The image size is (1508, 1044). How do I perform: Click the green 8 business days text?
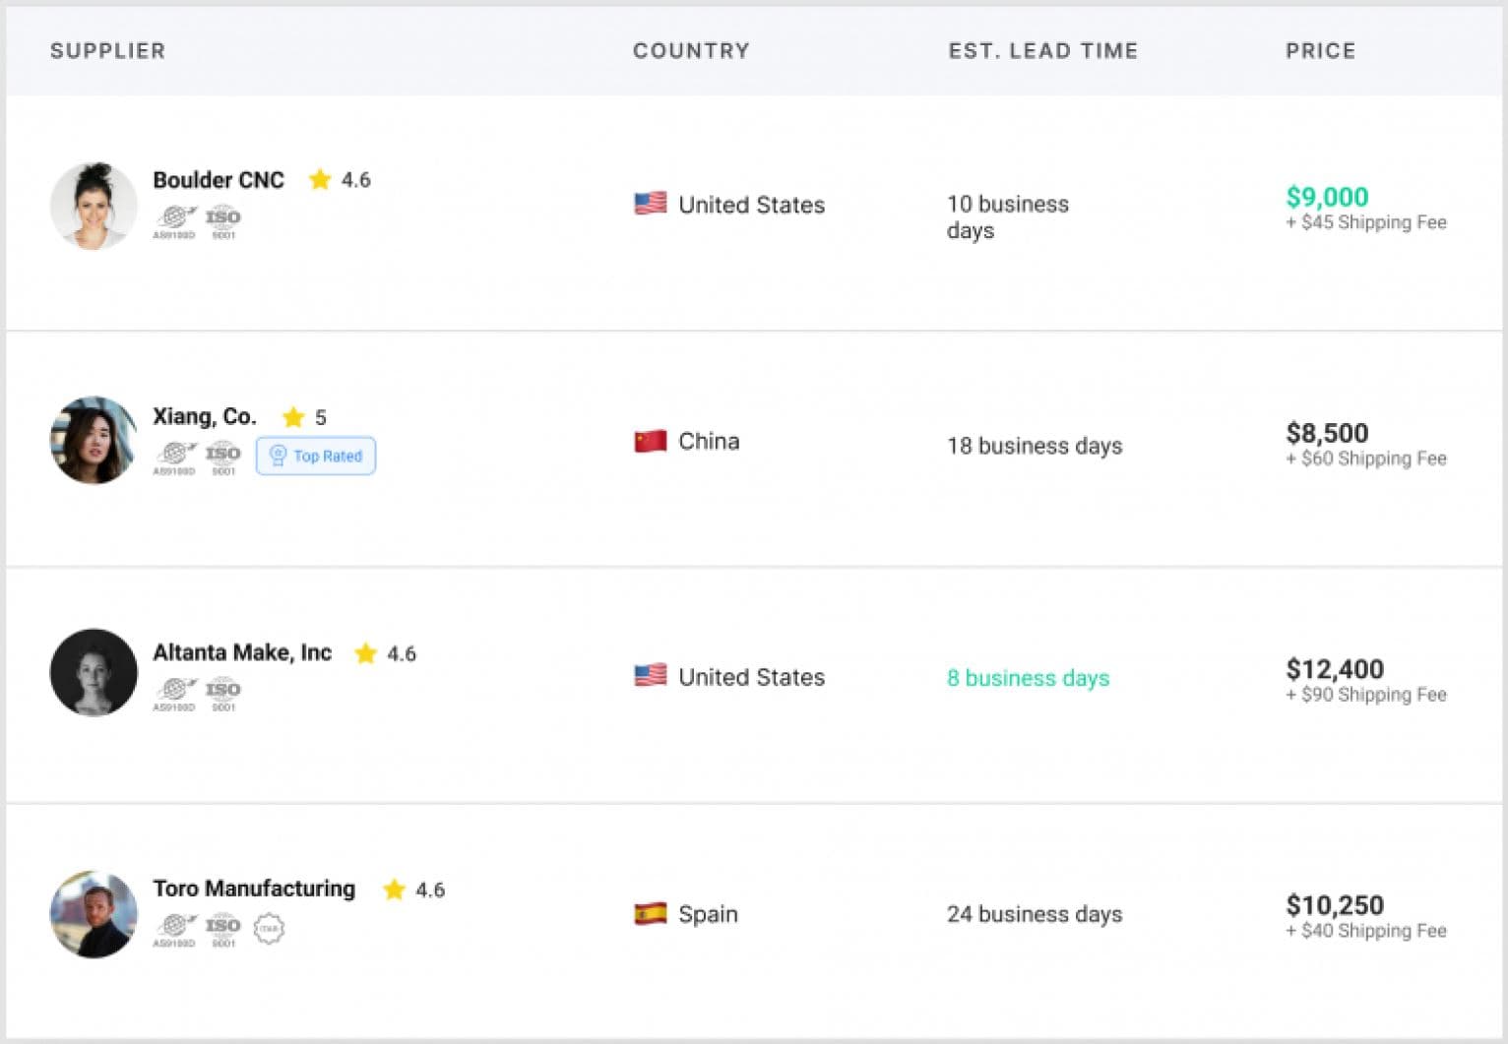click(1028, 678)
